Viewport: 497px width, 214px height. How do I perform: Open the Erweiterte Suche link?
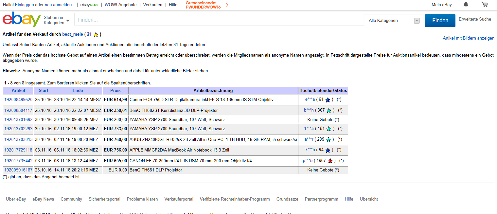point(475,19)
